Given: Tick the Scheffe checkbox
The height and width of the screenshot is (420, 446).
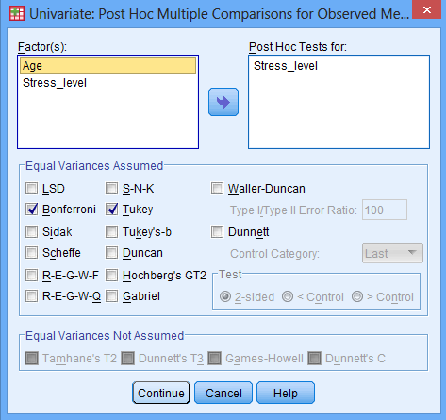Looking at the screenshot, I should point(32,253).
